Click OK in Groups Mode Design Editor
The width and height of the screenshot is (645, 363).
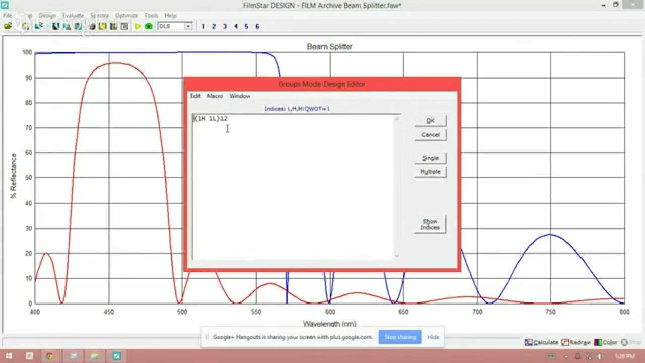(x=431, y=121)
